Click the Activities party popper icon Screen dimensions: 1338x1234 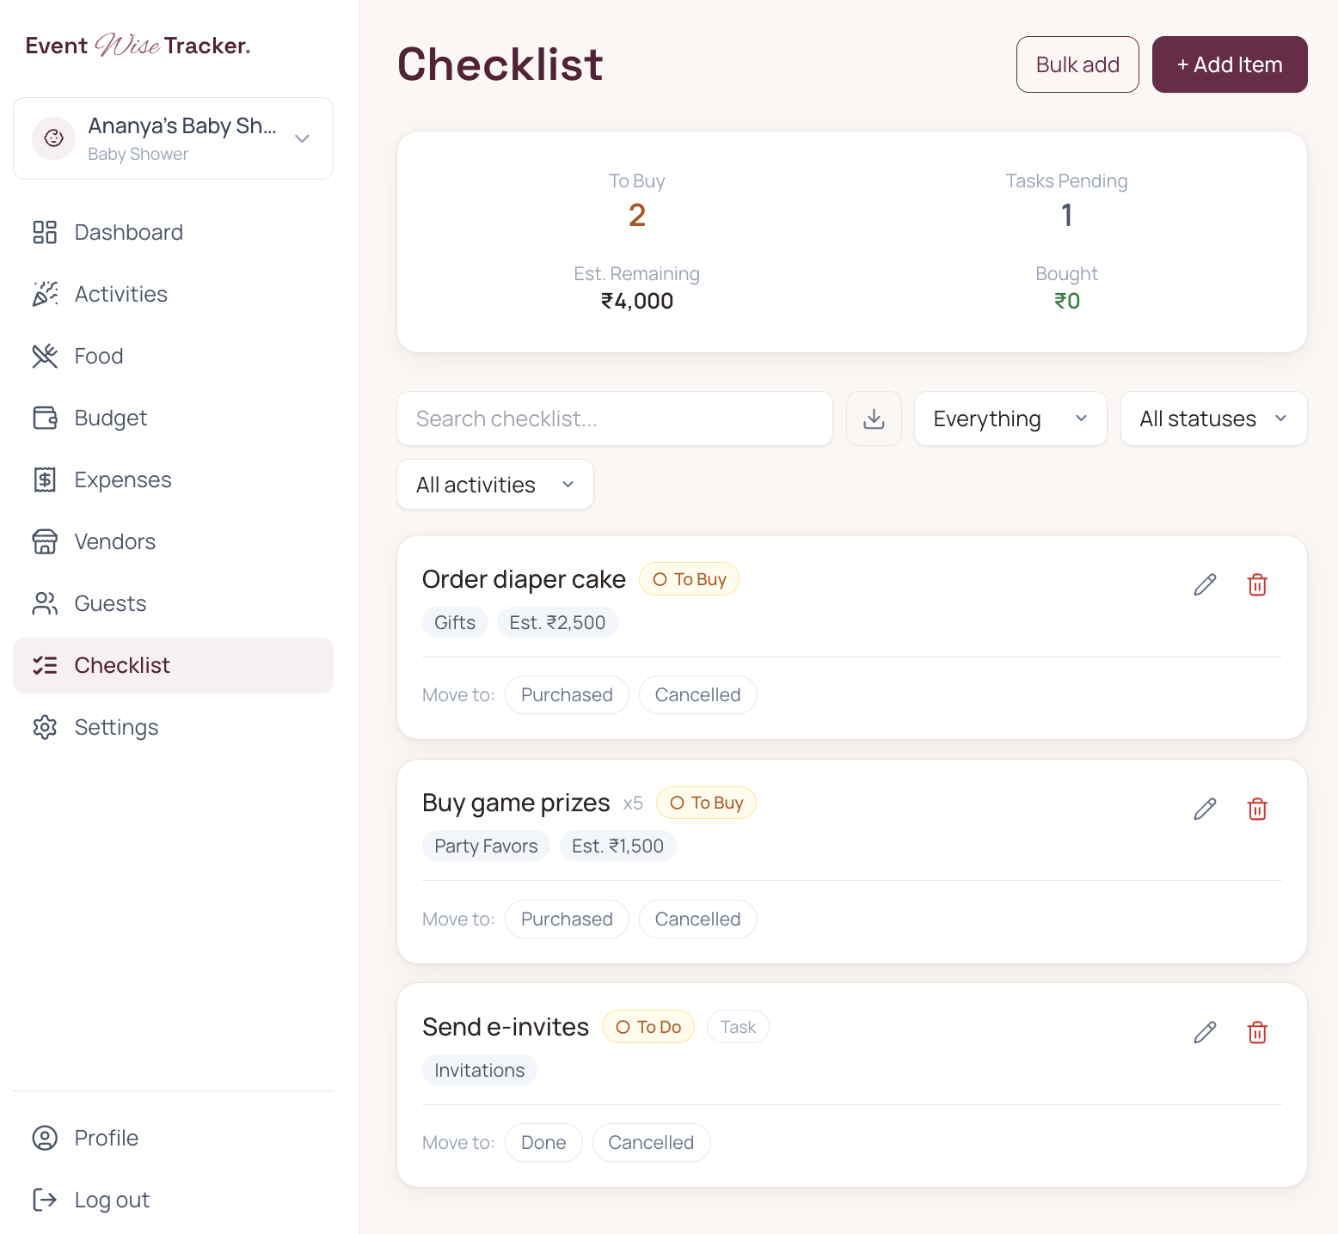[45, 294]
